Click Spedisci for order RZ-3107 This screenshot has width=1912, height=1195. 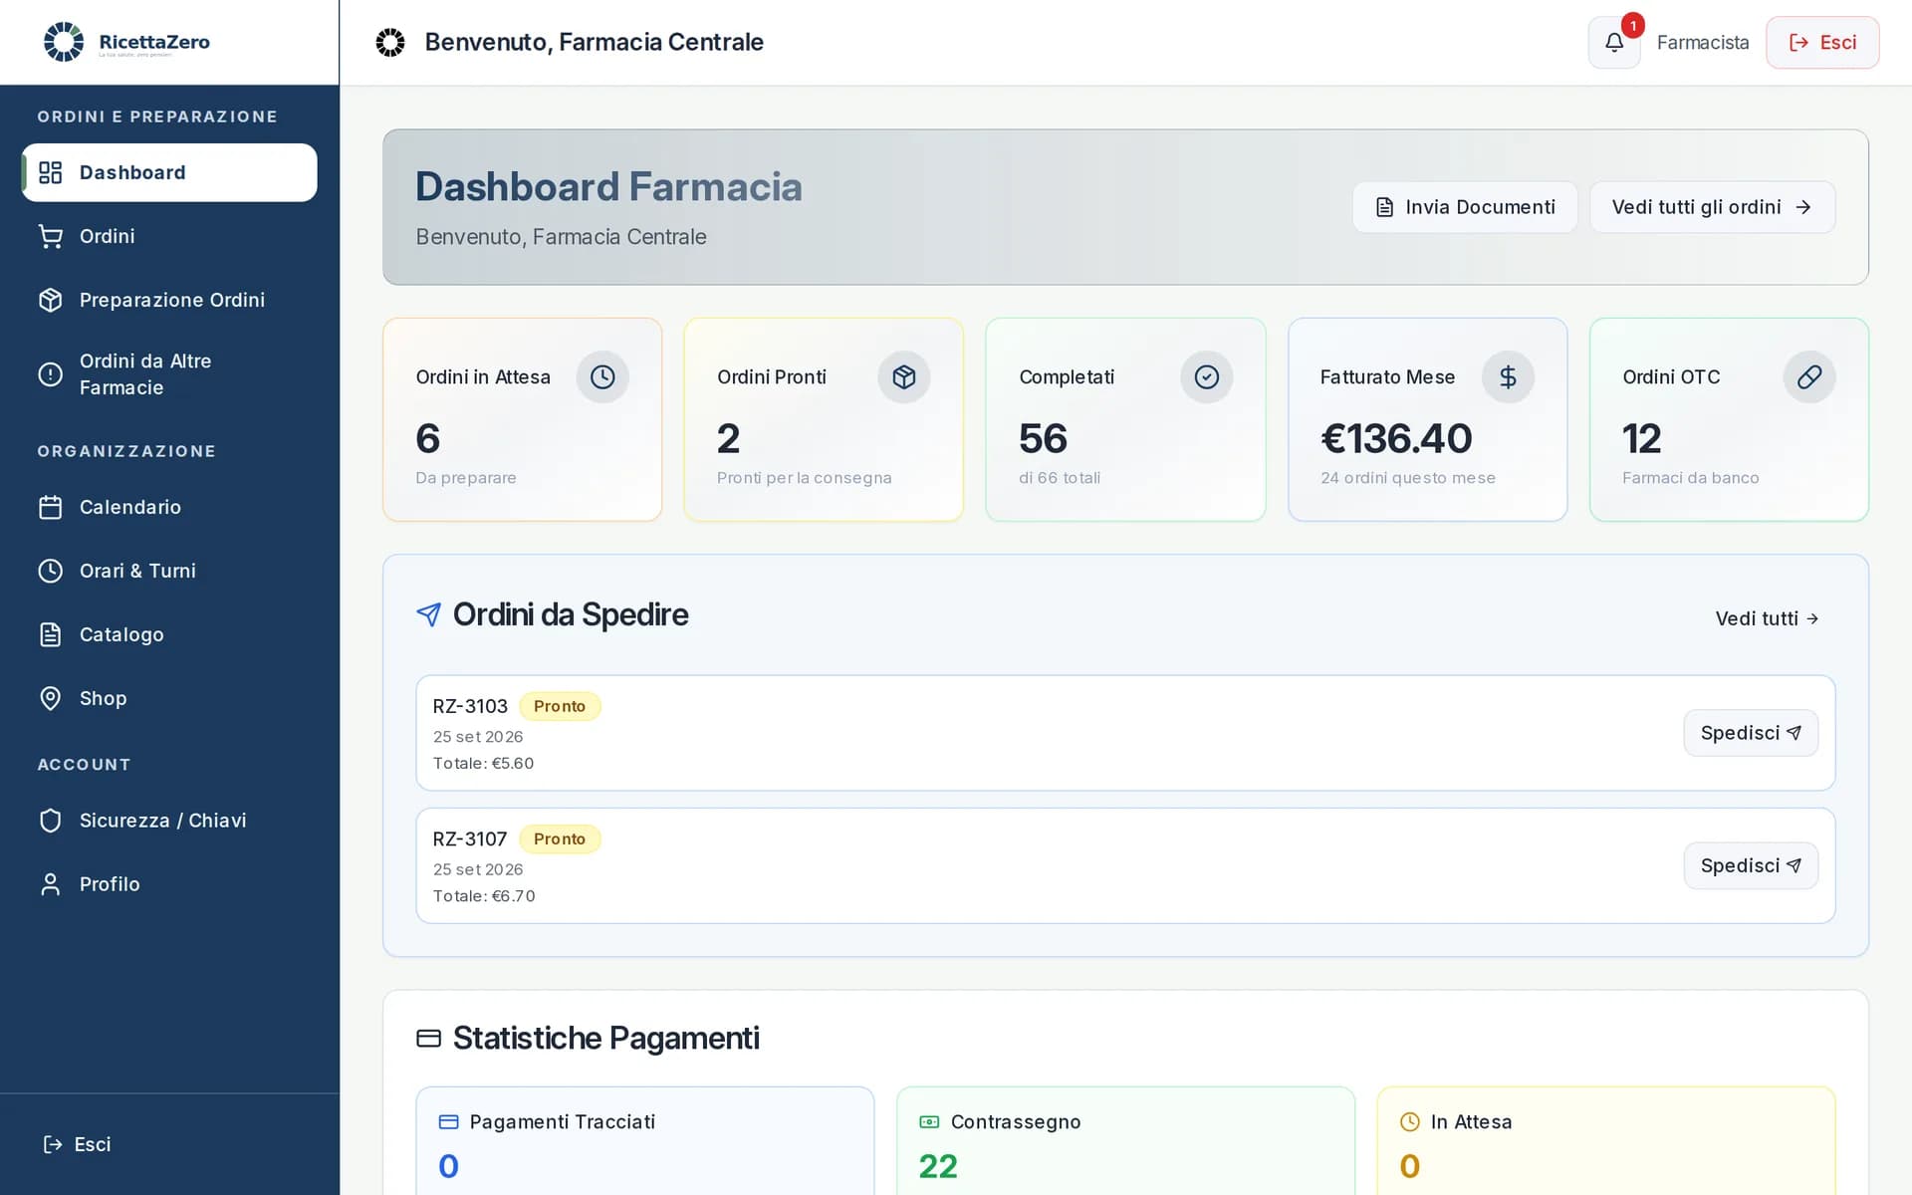pyautogui.click(x=1751, y=866)
